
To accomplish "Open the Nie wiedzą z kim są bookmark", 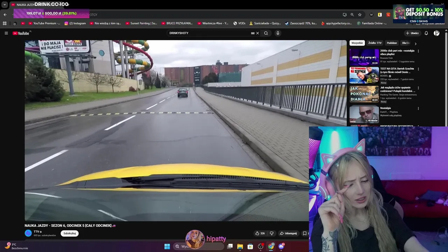I will pyautogui.click(x=105, y=23).
